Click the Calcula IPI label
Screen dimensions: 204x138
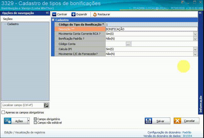coord(65,49)
